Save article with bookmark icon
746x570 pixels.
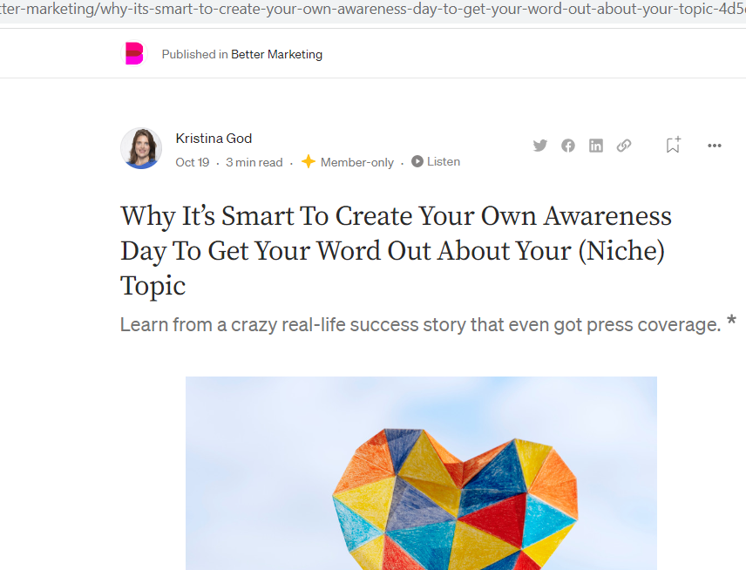point(673,145)
